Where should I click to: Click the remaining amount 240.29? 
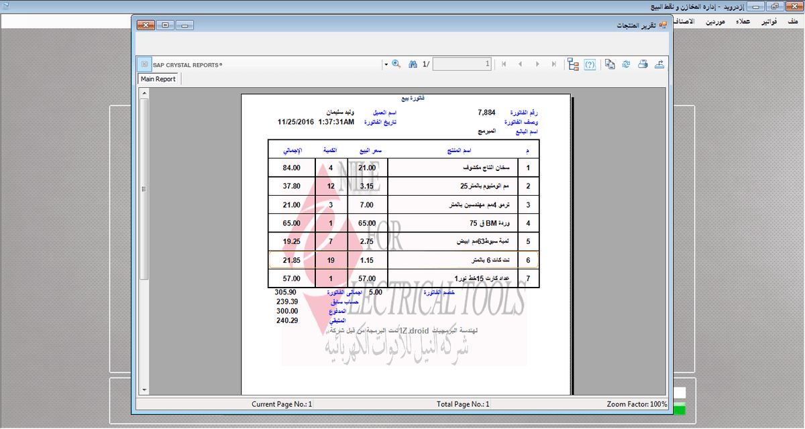(286, 321)
